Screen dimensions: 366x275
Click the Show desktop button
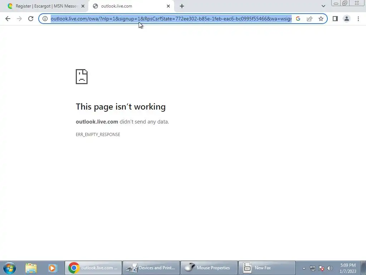[x=363, y=268]
